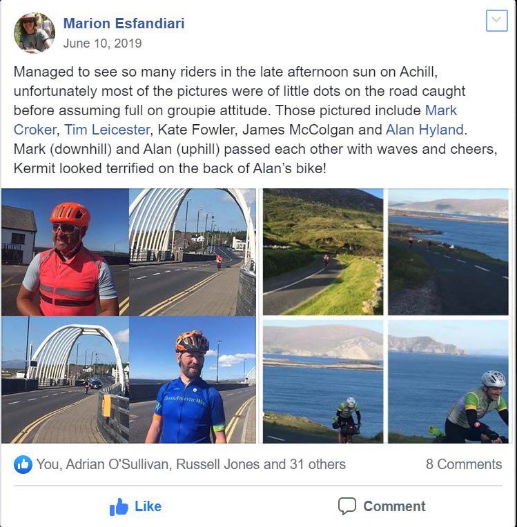Click the speech bubble comment icon
This screenshot has width=517, height=527.
click(347, 506)
